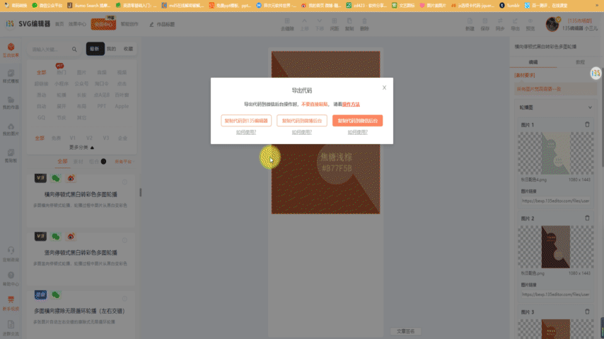This screenshot has width=604, height=339.
Task: Open the 我的作品 sidebar icon
Action: [11, 102]
